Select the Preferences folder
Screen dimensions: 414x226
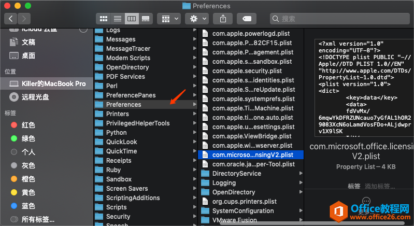pyautogui.click(x=146, y=105)
